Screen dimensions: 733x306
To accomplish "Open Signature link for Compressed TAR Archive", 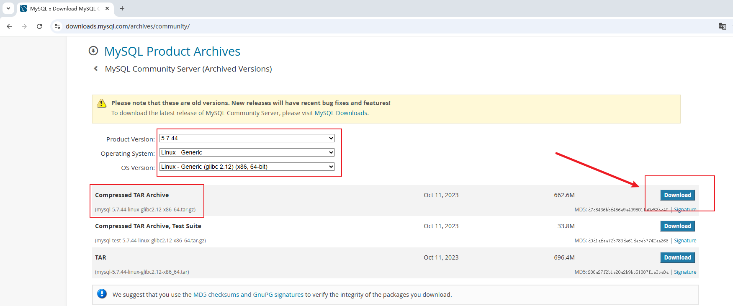I will 685,209.
